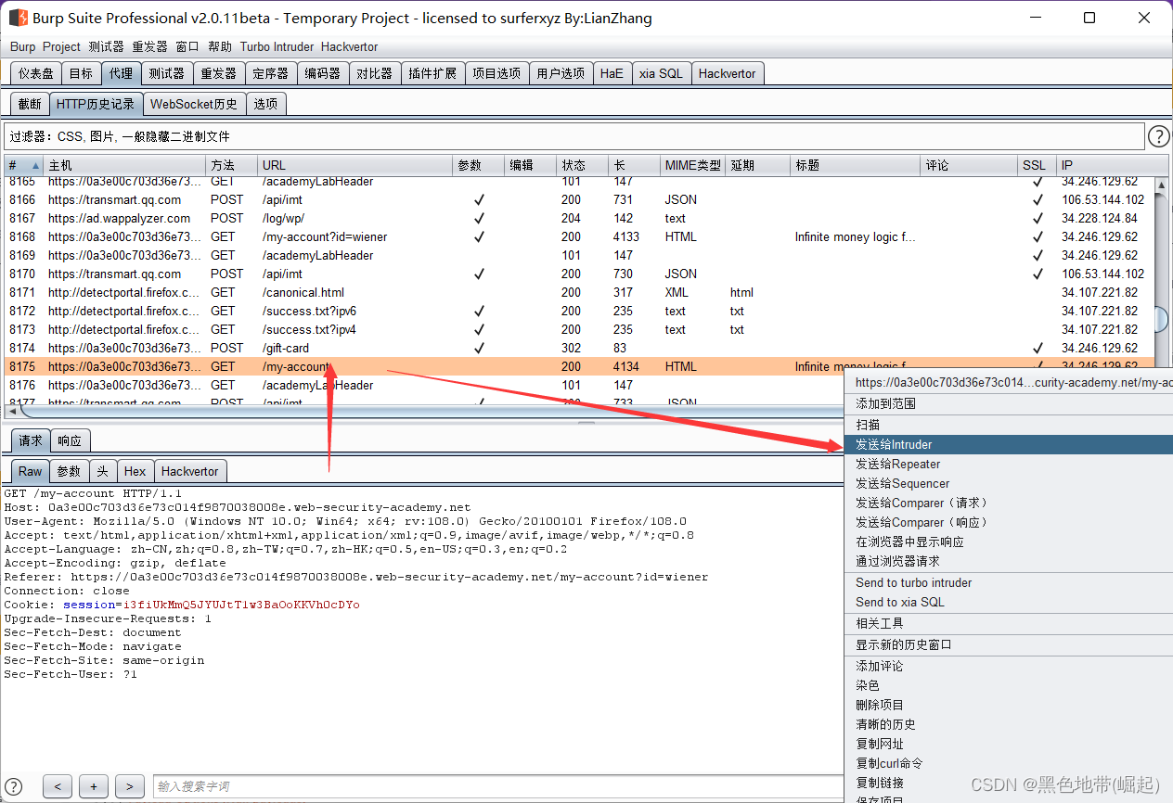Switch to the 仪表盘 tab

pyautogui.click(x=36, y=73)
